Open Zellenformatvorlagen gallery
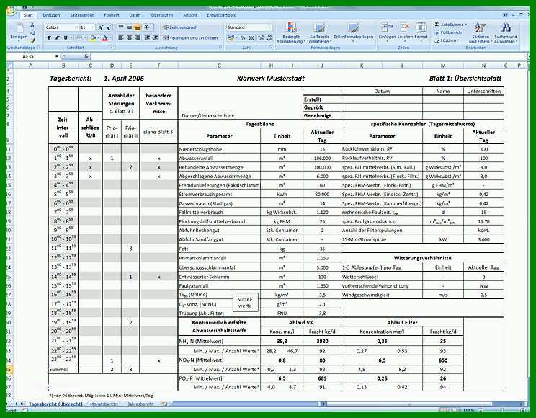Viewport: 536px width, 418px height. [x=353, y=31]
